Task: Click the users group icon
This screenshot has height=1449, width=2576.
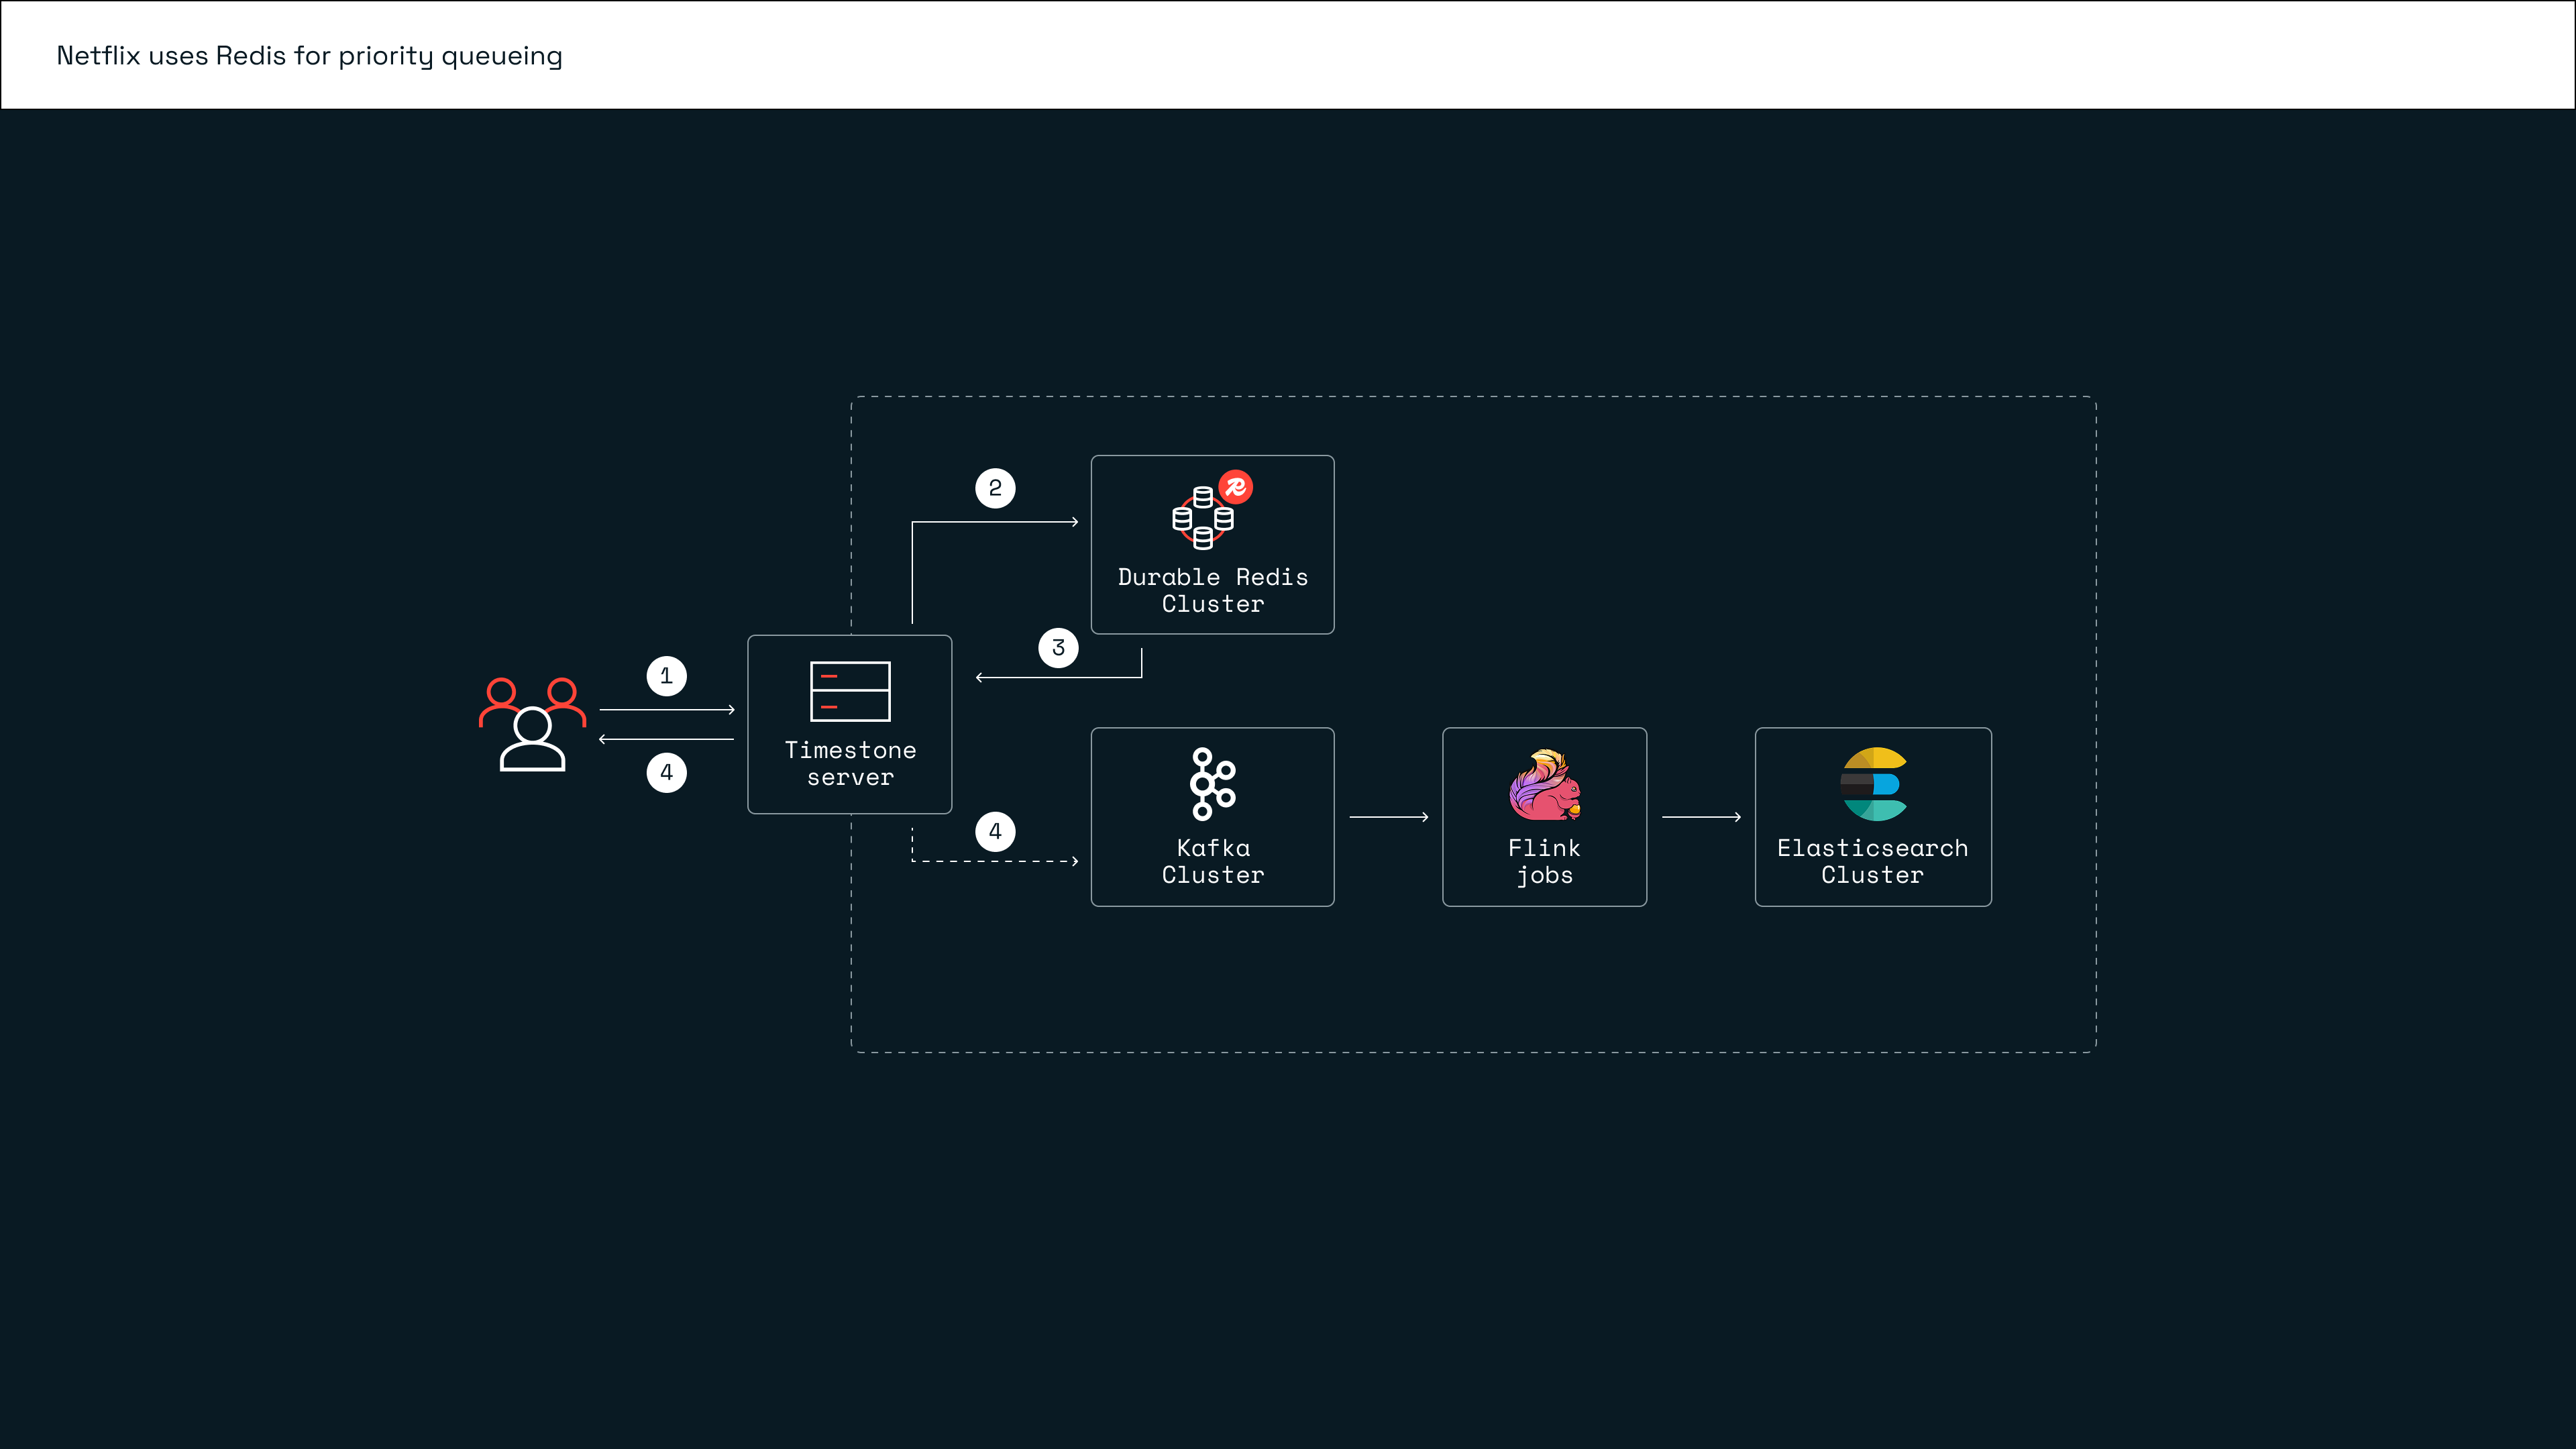Action: [532, 724]
